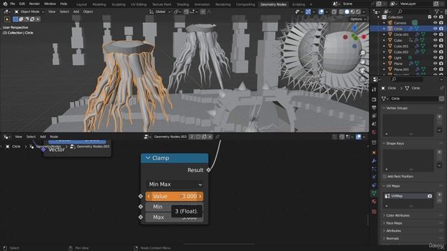Viewport: 447px width, 251px height.
Task: Open the Object properties orange square tab
Action: coord(374,153)
